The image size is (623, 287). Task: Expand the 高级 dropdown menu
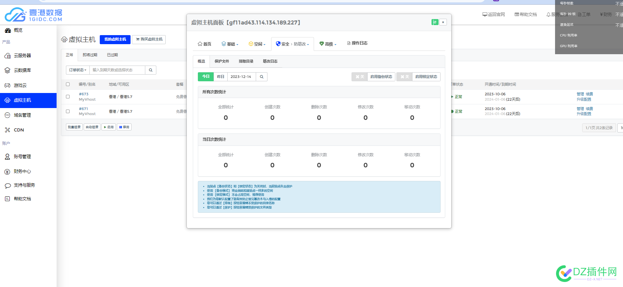[328, 44]
